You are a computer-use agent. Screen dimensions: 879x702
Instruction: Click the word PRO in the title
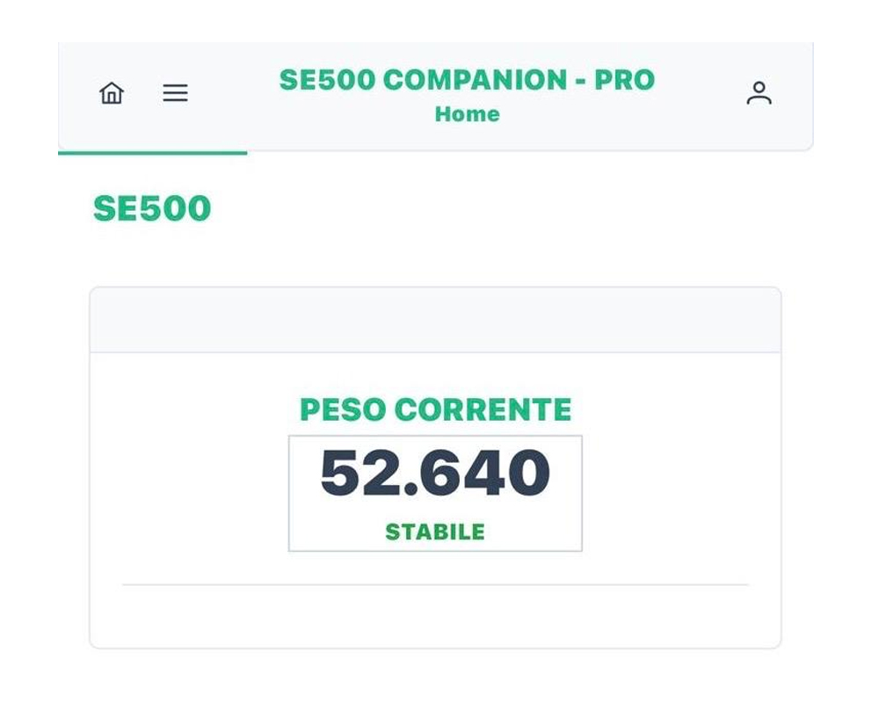click(x=624, y=80)
